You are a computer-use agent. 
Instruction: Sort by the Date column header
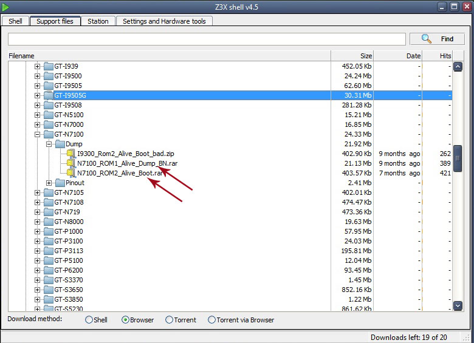(398, 56)
